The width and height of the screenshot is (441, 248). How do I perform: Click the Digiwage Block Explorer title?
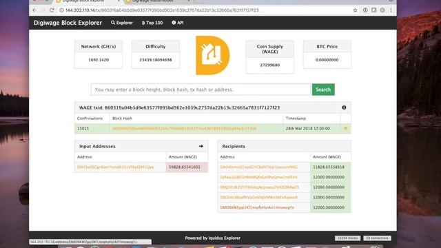pyautogui.click(x=68, y=23)
